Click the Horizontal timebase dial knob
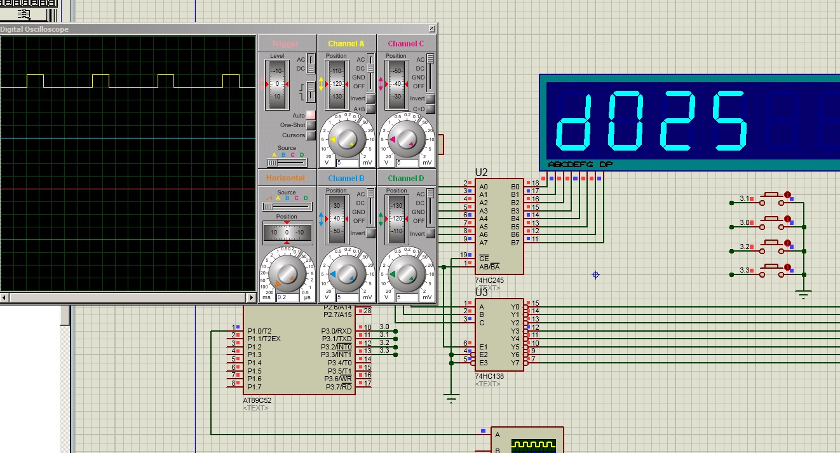 click(x=287, y=274)
